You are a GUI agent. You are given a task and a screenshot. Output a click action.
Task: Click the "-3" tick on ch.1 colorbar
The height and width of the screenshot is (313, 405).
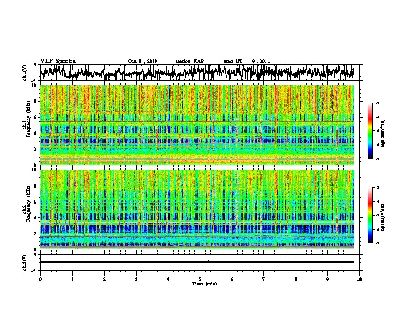(377, 103)
